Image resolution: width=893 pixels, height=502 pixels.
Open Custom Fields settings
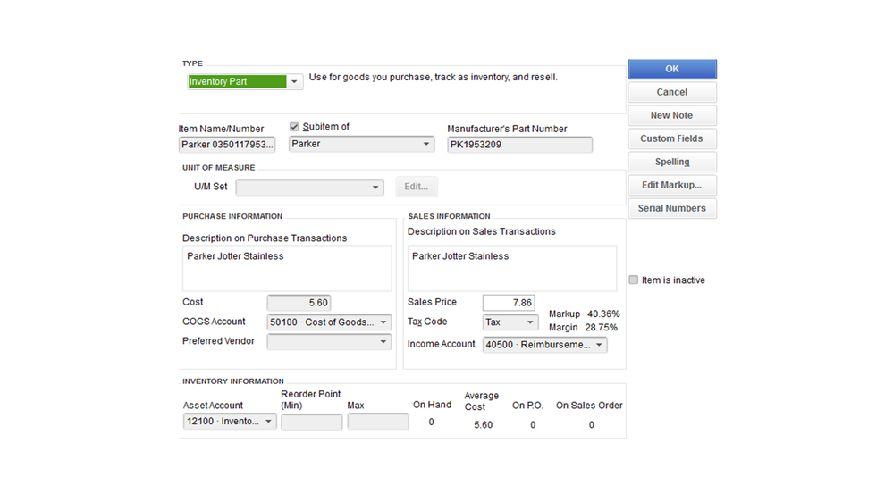coord(672,138)
